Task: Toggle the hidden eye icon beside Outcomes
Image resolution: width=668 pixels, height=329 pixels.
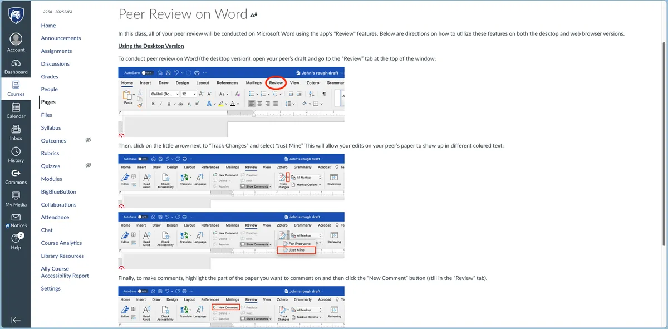Action: pos(88,140)
